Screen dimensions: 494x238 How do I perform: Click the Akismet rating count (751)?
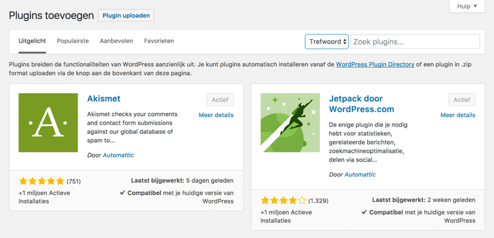[74, 181]
